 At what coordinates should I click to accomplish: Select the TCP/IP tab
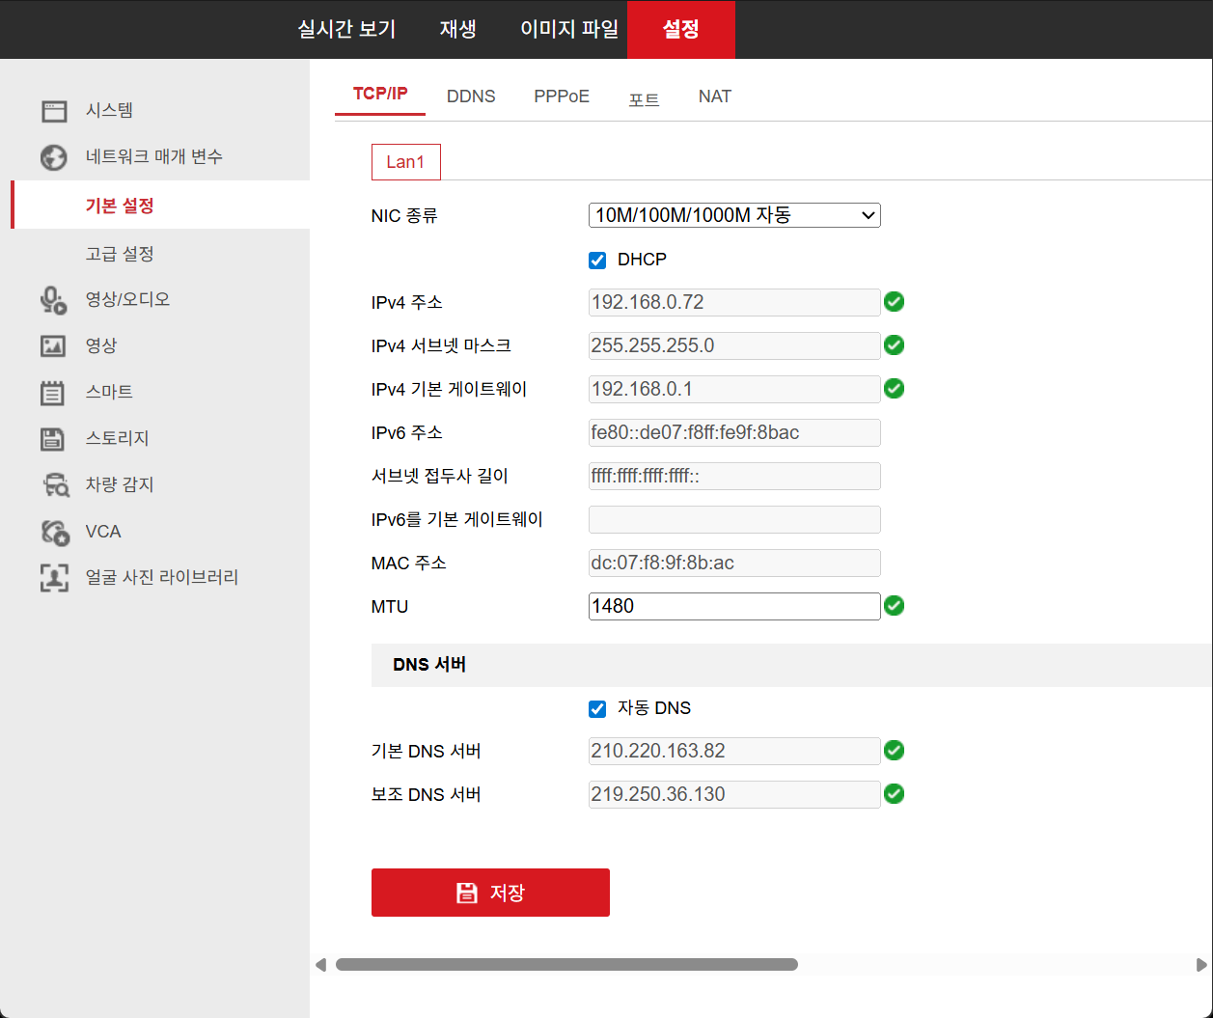tap(380, 95)
